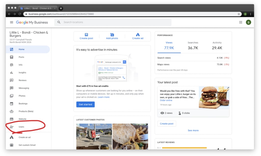Click the Search views row
The width and height of the screenshot is (261, 156).
(193, 58)
